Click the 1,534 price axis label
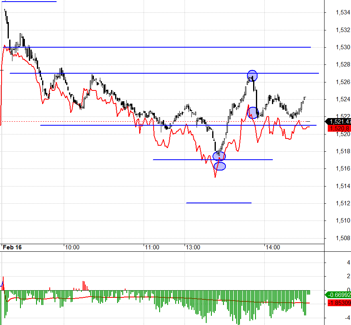This screenshot has width=351, height=325. (x=342, y=13)
